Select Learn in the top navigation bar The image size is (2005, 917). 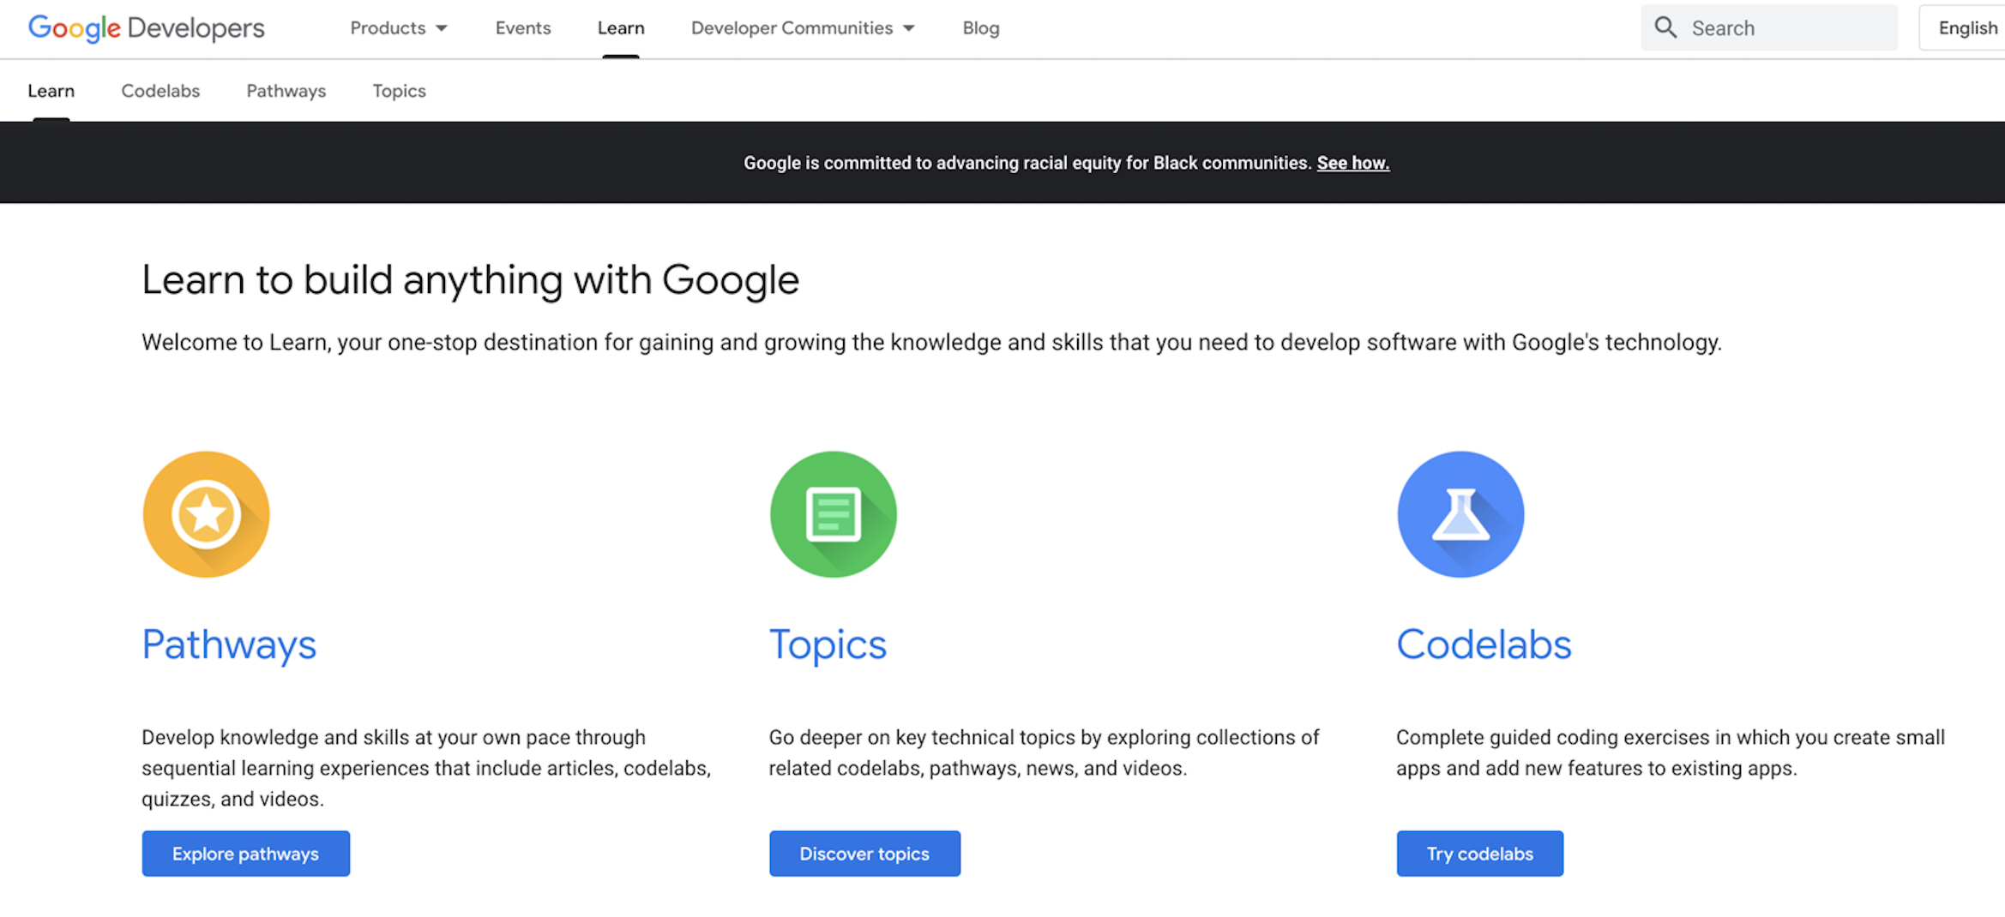pos(621,28)
